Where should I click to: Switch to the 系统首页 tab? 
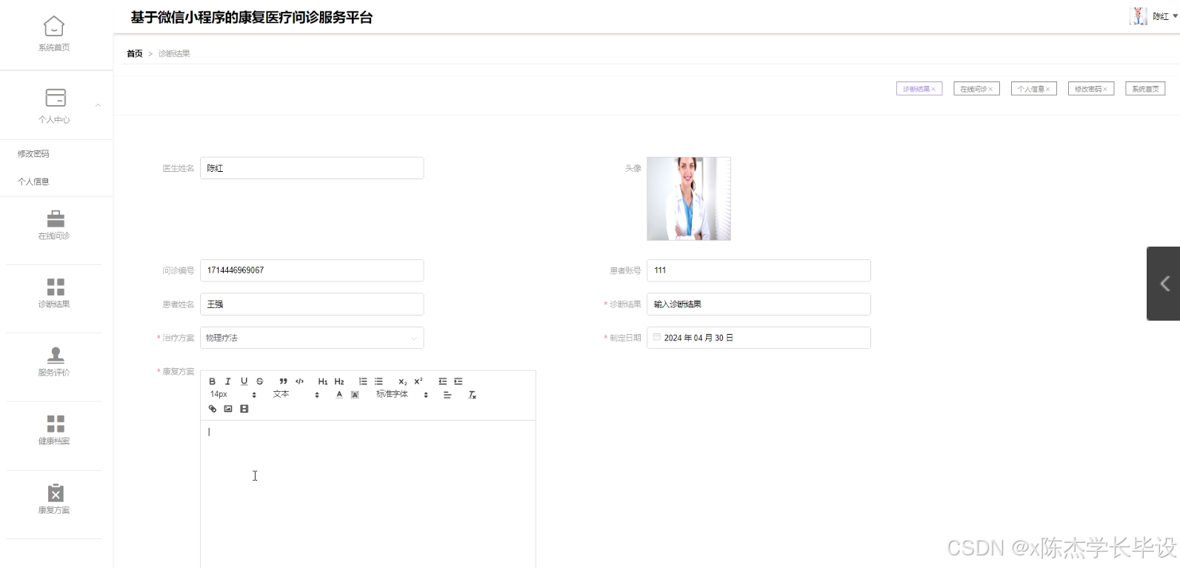coord(1145,89)
